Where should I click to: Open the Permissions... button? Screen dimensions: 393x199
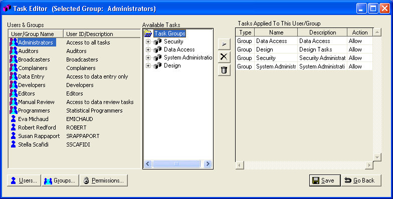point(103,180)
